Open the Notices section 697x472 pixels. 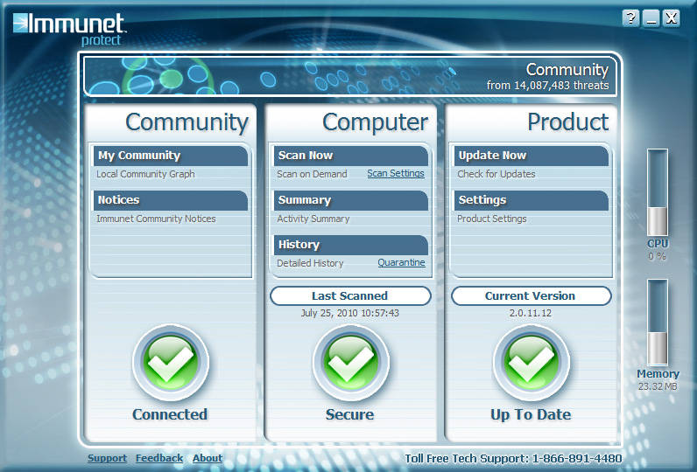171,200
